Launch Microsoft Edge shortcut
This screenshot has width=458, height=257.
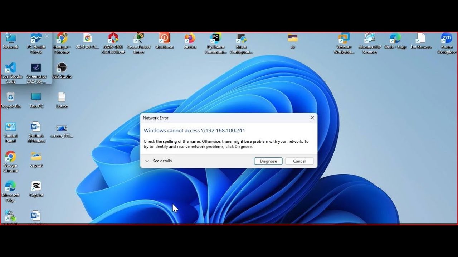point(11,191)
